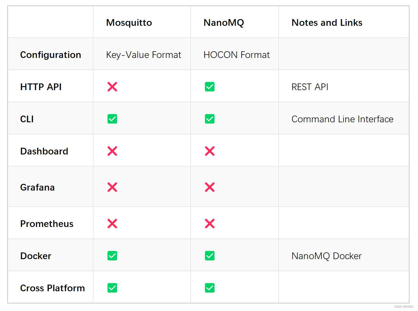
Task: Click the NanoMQ column header
Action: coord(224,23)
